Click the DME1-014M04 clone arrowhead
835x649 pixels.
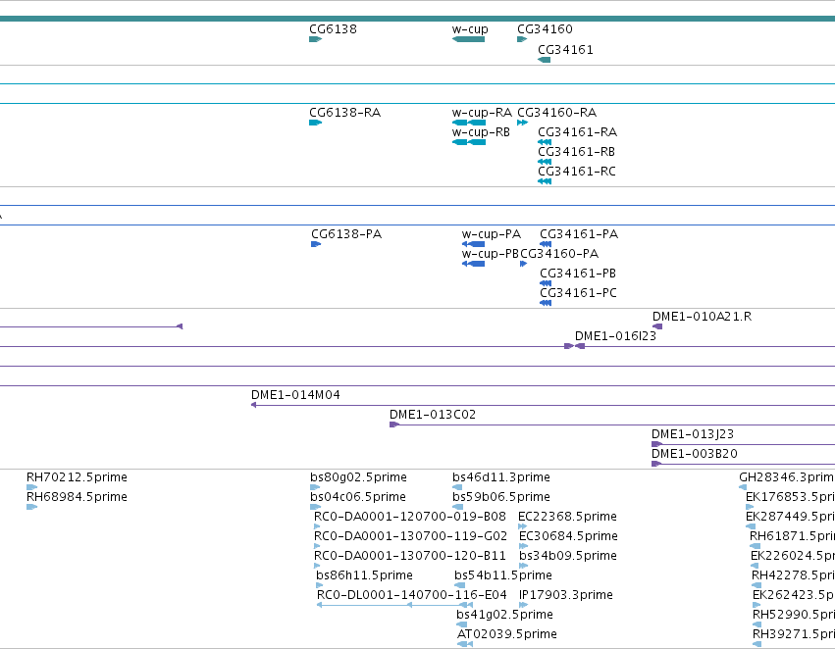(253, 405)
